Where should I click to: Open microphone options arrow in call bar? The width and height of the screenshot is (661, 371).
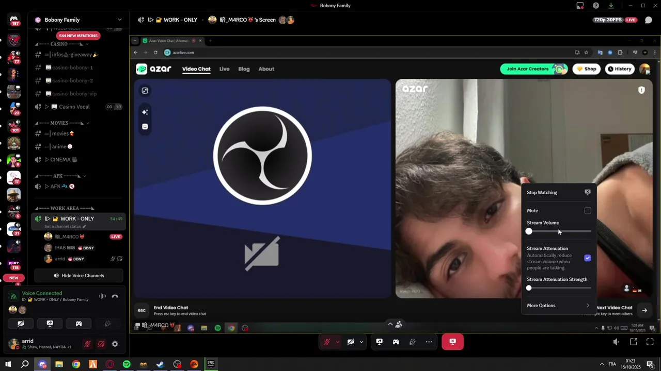tap(338, 342)
